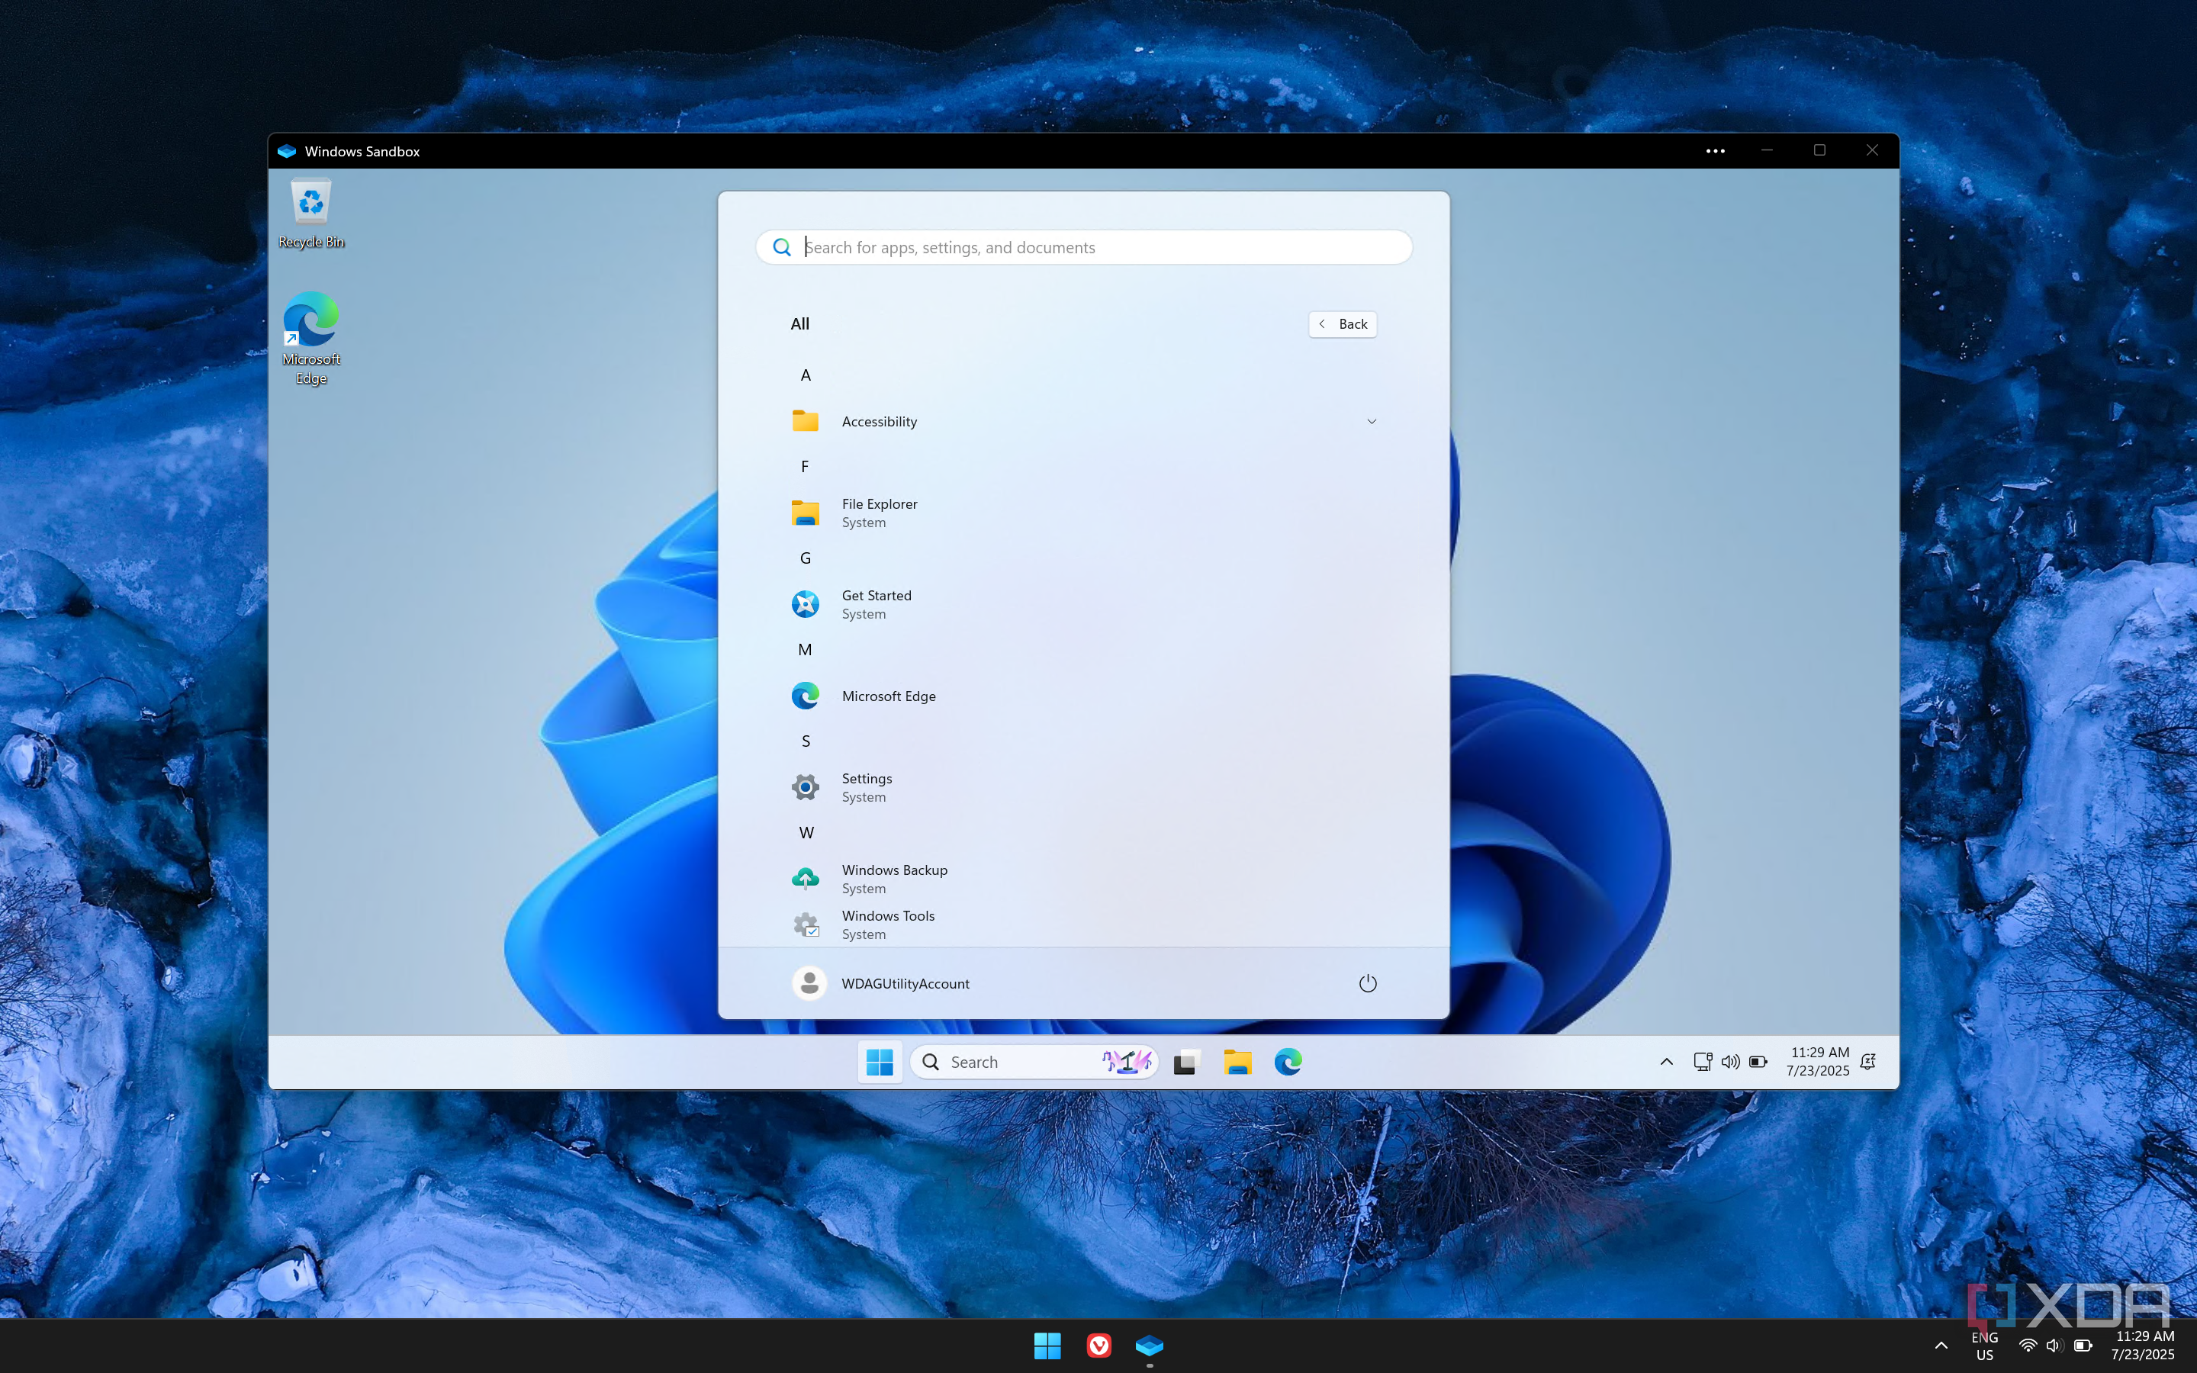2197x1373 pixels.
Task: Show hidden icons on host taskbar
Action: pyautogui.click(x=1941, y=1346)
